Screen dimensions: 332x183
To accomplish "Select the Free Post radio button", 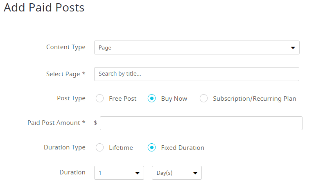I will pos(99,98).
